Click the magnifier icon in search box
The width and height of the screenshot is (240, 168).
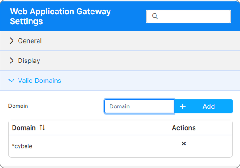tap(155, 16)
